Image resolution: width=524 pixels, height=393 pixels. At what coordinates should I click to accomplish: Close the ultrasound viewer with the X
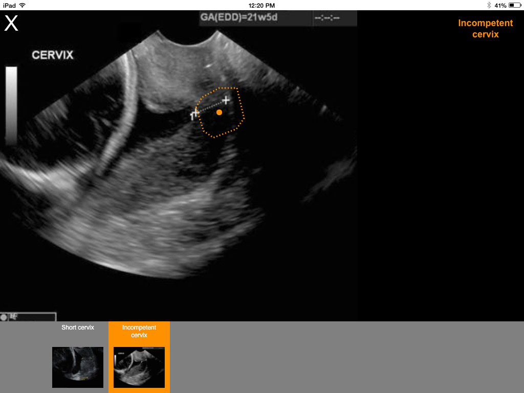click(11, 24)
